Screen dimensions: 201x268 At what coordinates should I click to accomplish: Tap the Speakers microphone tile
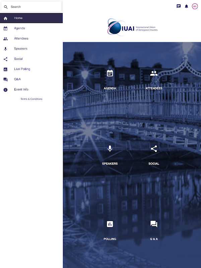coord(110,155)
